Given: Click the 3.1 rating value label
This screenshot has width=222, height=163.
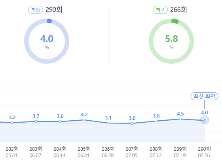Looking at the screenshot, I should [108, 118].
